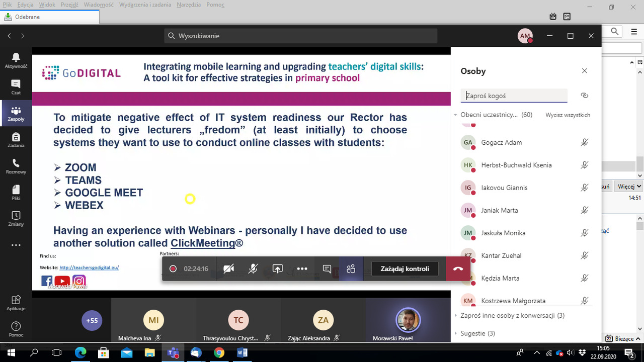The width and height of the screenshot is (644, 362).
Task: Go forward with the navigation arrow
Action: click(23, 36)
